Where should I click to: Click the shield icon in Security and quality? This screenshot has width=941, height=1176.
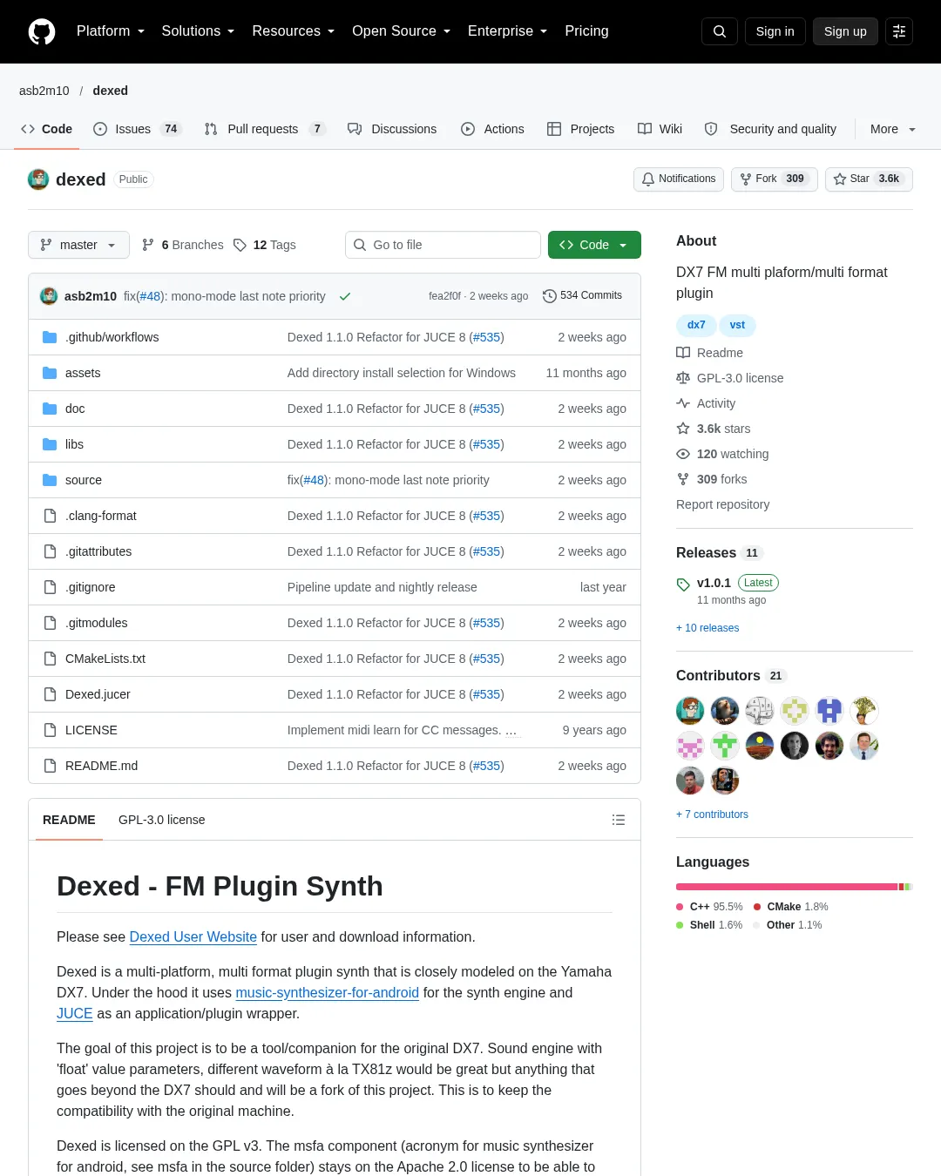click(711, 129)
